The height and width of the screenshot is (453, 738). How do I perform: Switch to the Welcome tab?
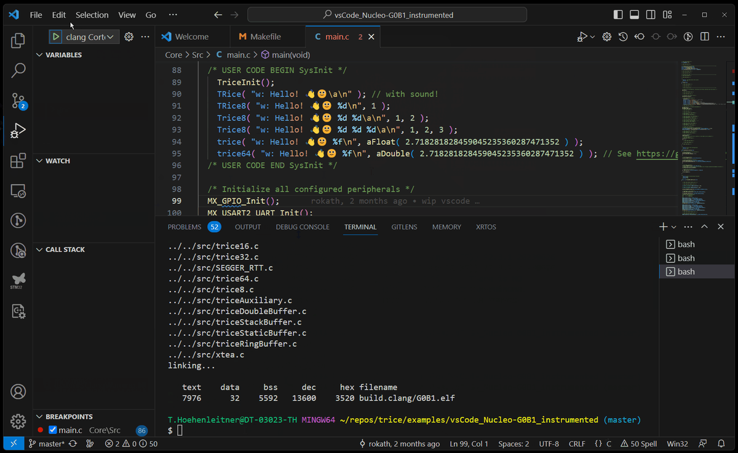tap(191, 37)
